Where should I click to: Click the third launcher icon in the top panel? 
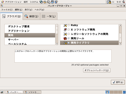[x=49, y=2]
